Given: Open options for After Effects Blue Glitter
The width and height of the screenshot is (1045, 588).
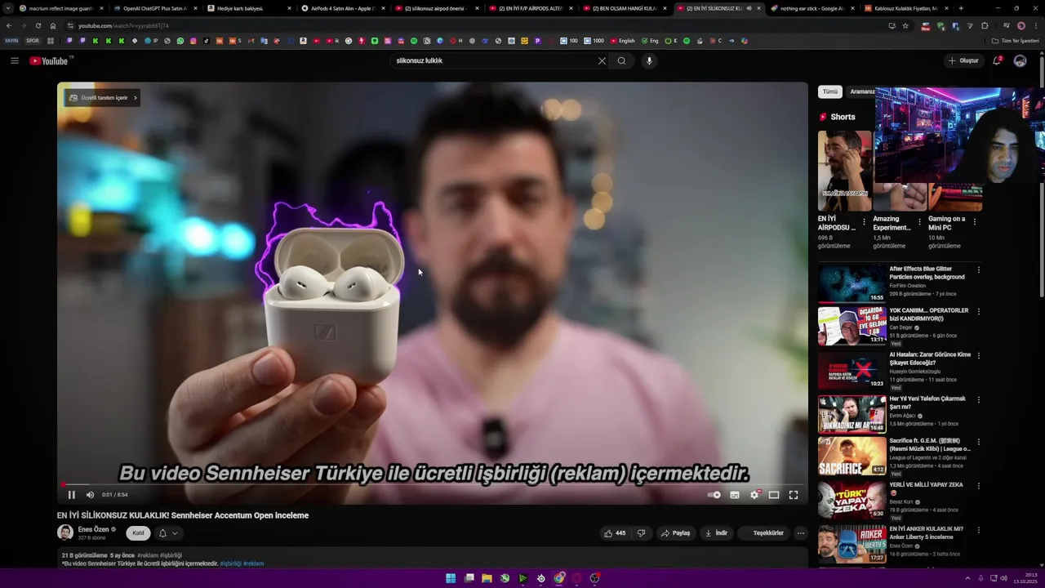Looking at the screenshot, I should coord(978,269).
